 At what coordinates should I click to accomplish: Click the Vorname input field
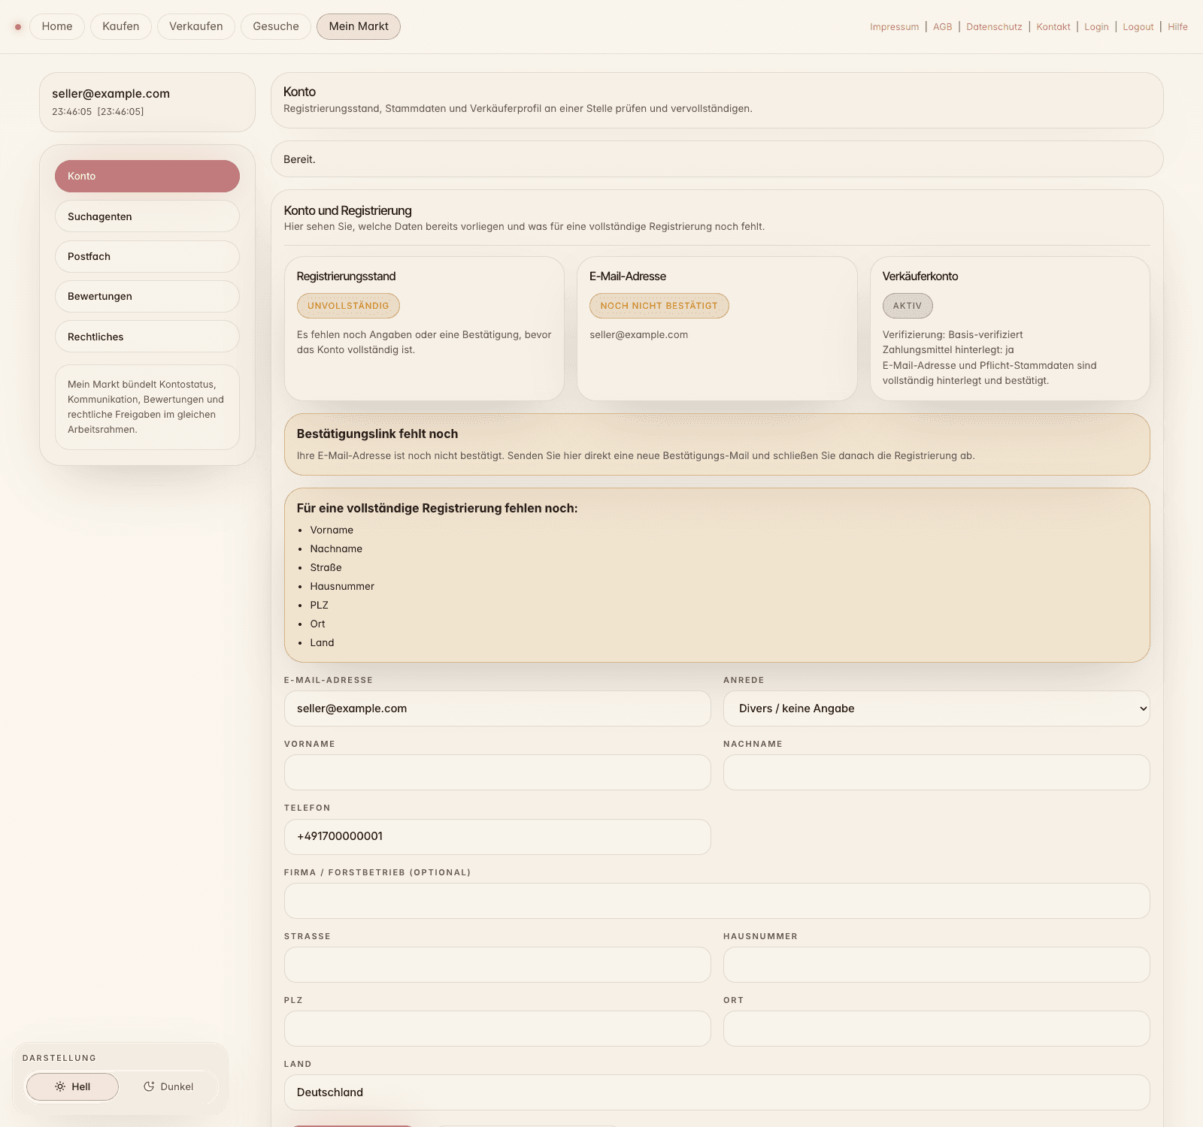pos(497,772)
